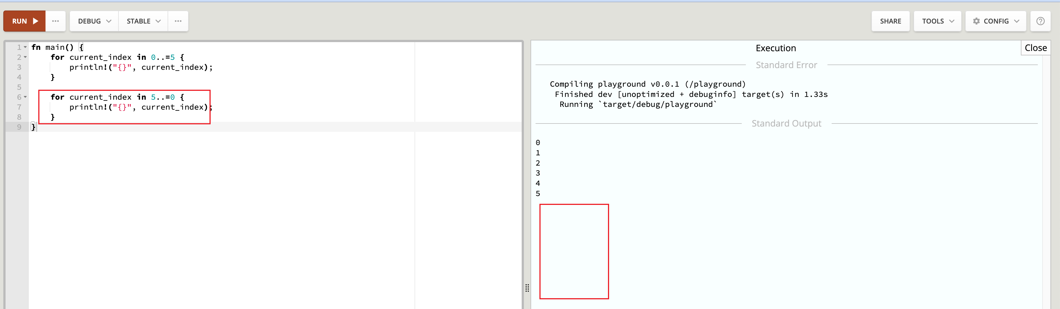Click the gear icon on CONFIG

976,21
